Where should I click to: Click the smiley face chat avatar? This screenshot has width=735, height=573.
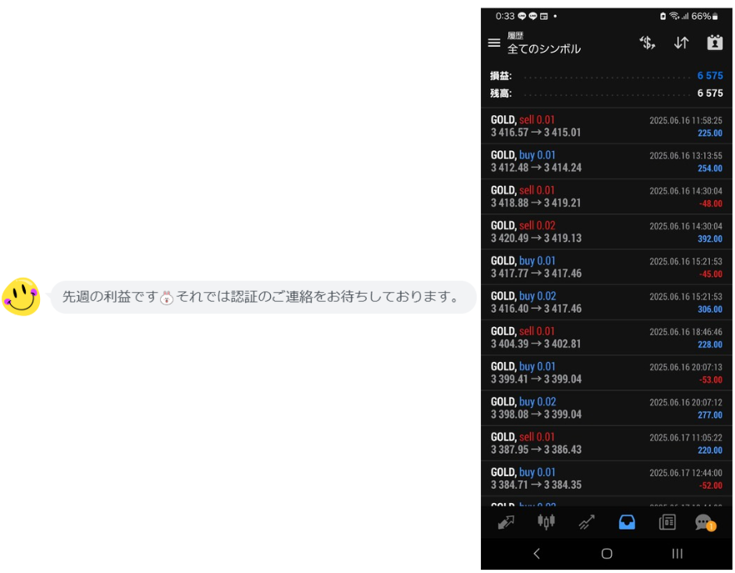click(22, 297)
